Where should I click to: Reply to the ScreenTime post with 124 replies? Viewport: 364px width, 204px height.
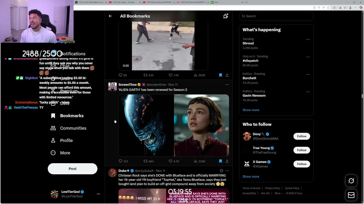123,161
